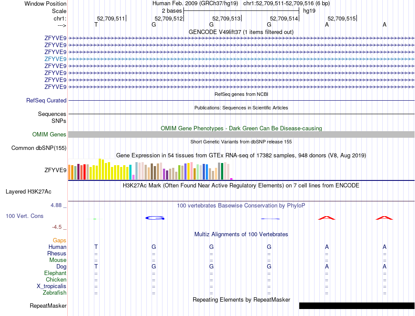Click the tiny magenta bar ending GTEx chart
This screenshot has width=415, height=316.
(x=232, y=179)
